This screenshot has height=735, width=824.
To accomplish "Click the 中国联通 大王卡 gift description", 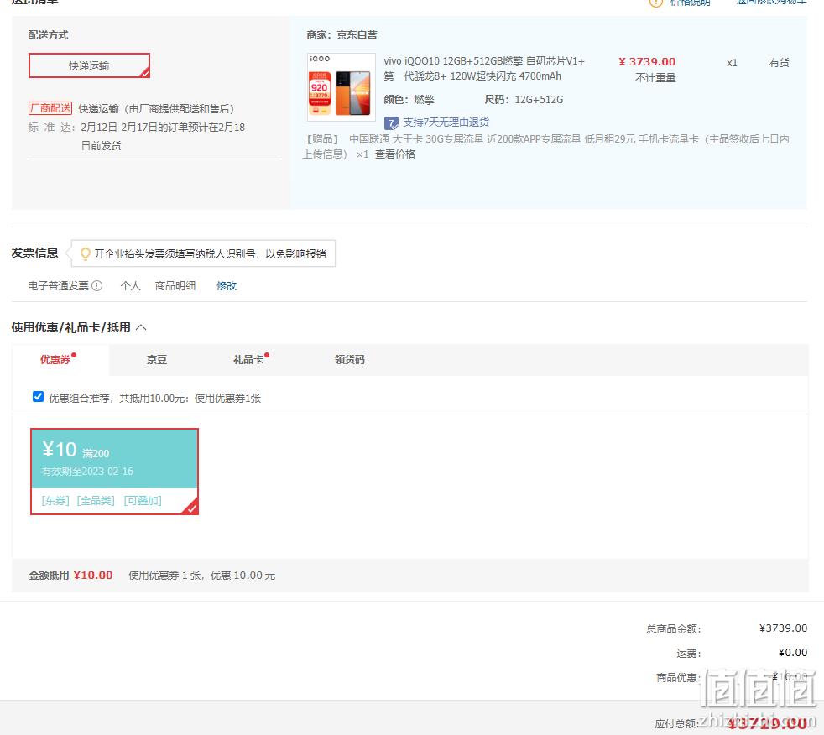I will 545,147.
